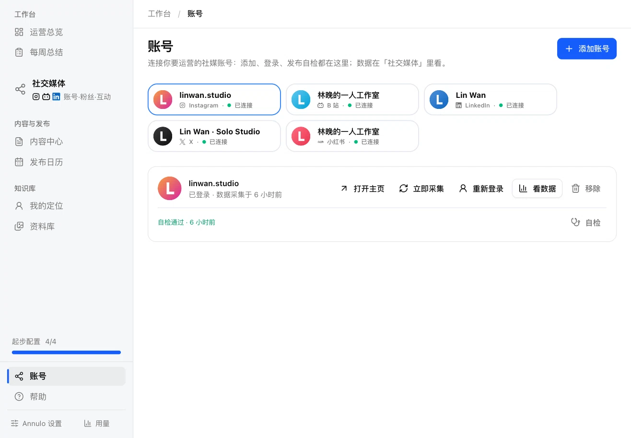
Task: Open the 社交媒体 section
Action: [x=66, y=89]
